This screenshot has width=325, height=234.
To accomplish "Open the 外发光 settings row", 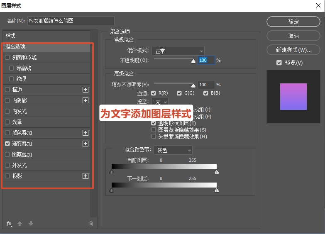I will [46, 165].
